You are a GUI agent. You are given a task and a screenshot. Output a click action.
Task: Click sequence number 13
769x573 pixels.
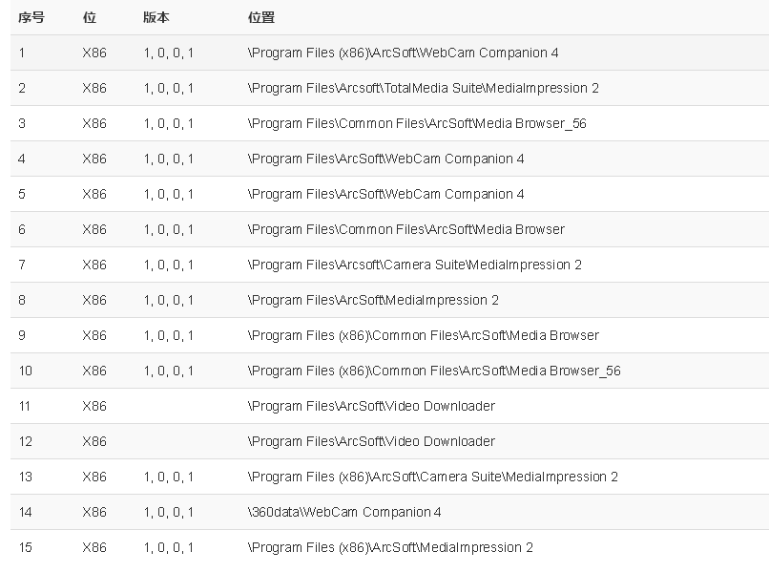coord(25,477)
